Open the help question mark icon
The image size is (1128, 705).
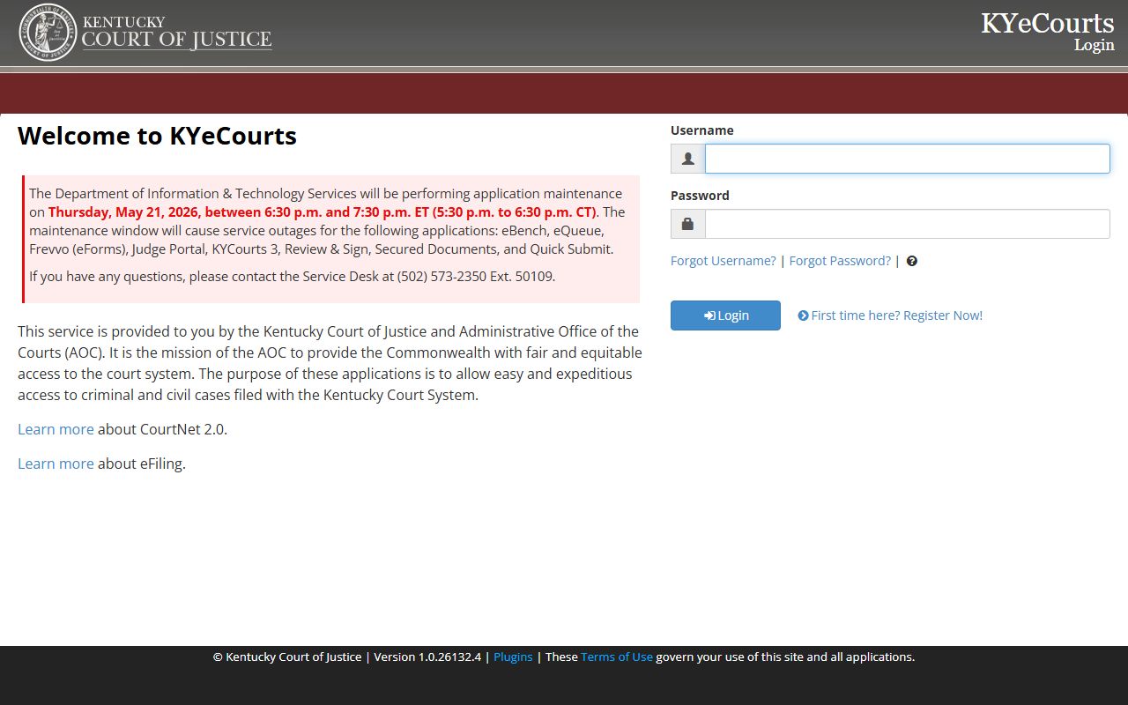[912, 261]
